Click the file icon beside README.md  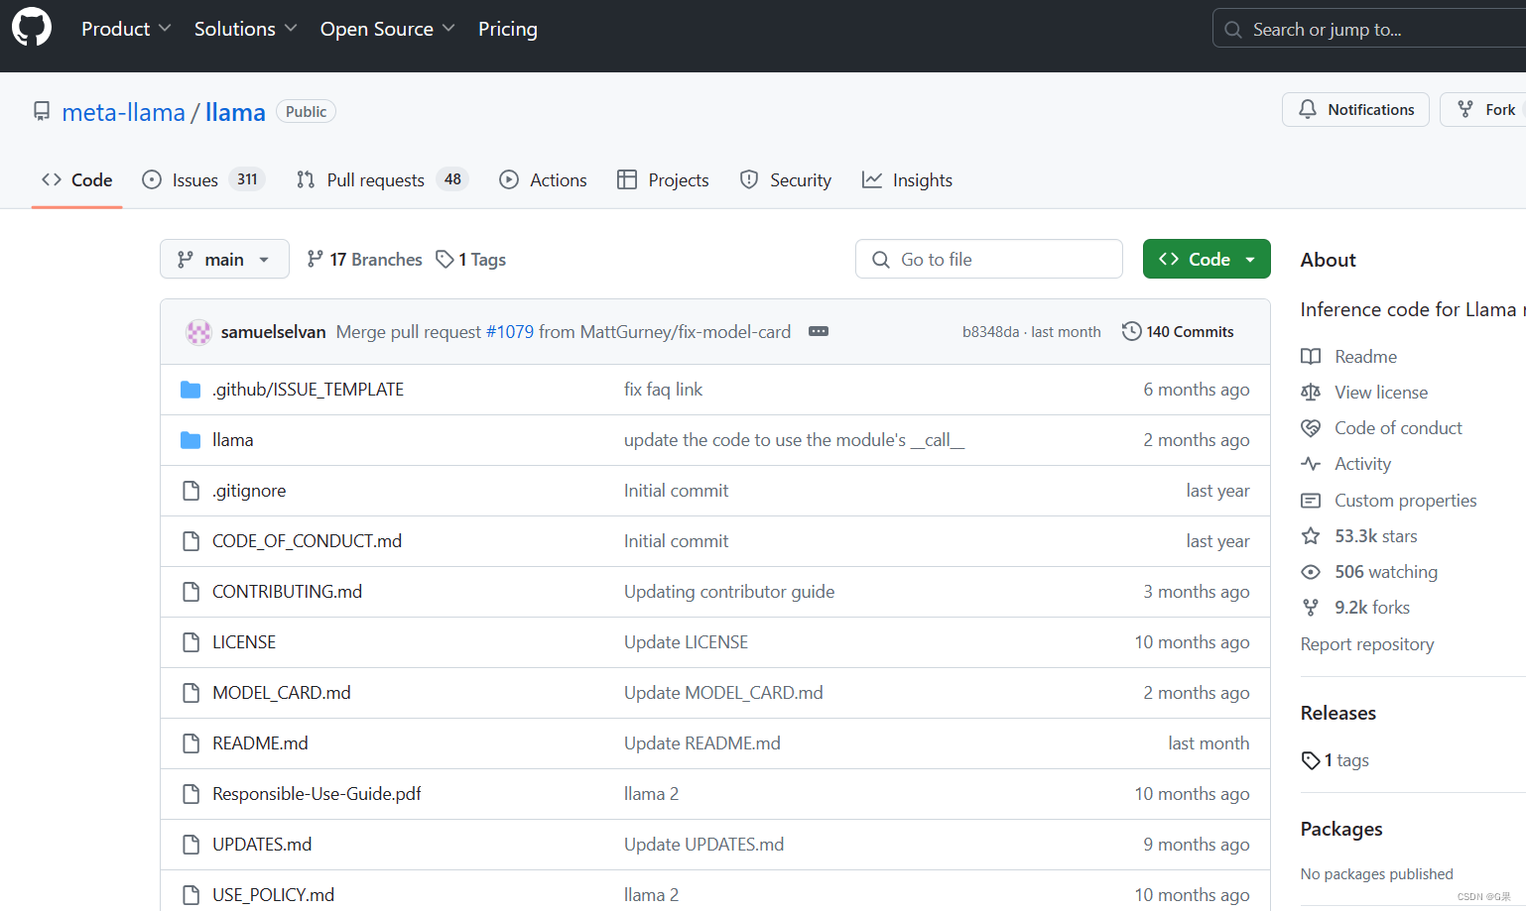coord(191,743)
